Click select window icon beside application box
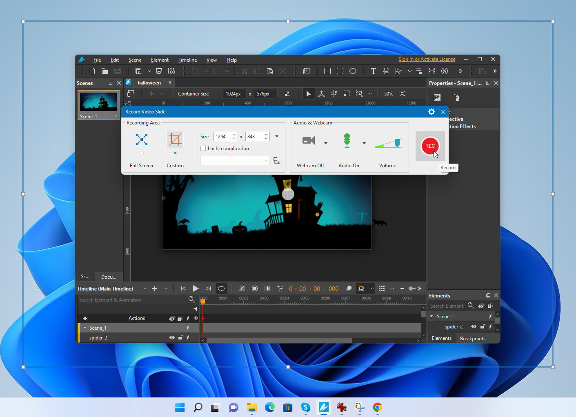The width and height of the screenshot is (576, 417). tap(277, 160)
